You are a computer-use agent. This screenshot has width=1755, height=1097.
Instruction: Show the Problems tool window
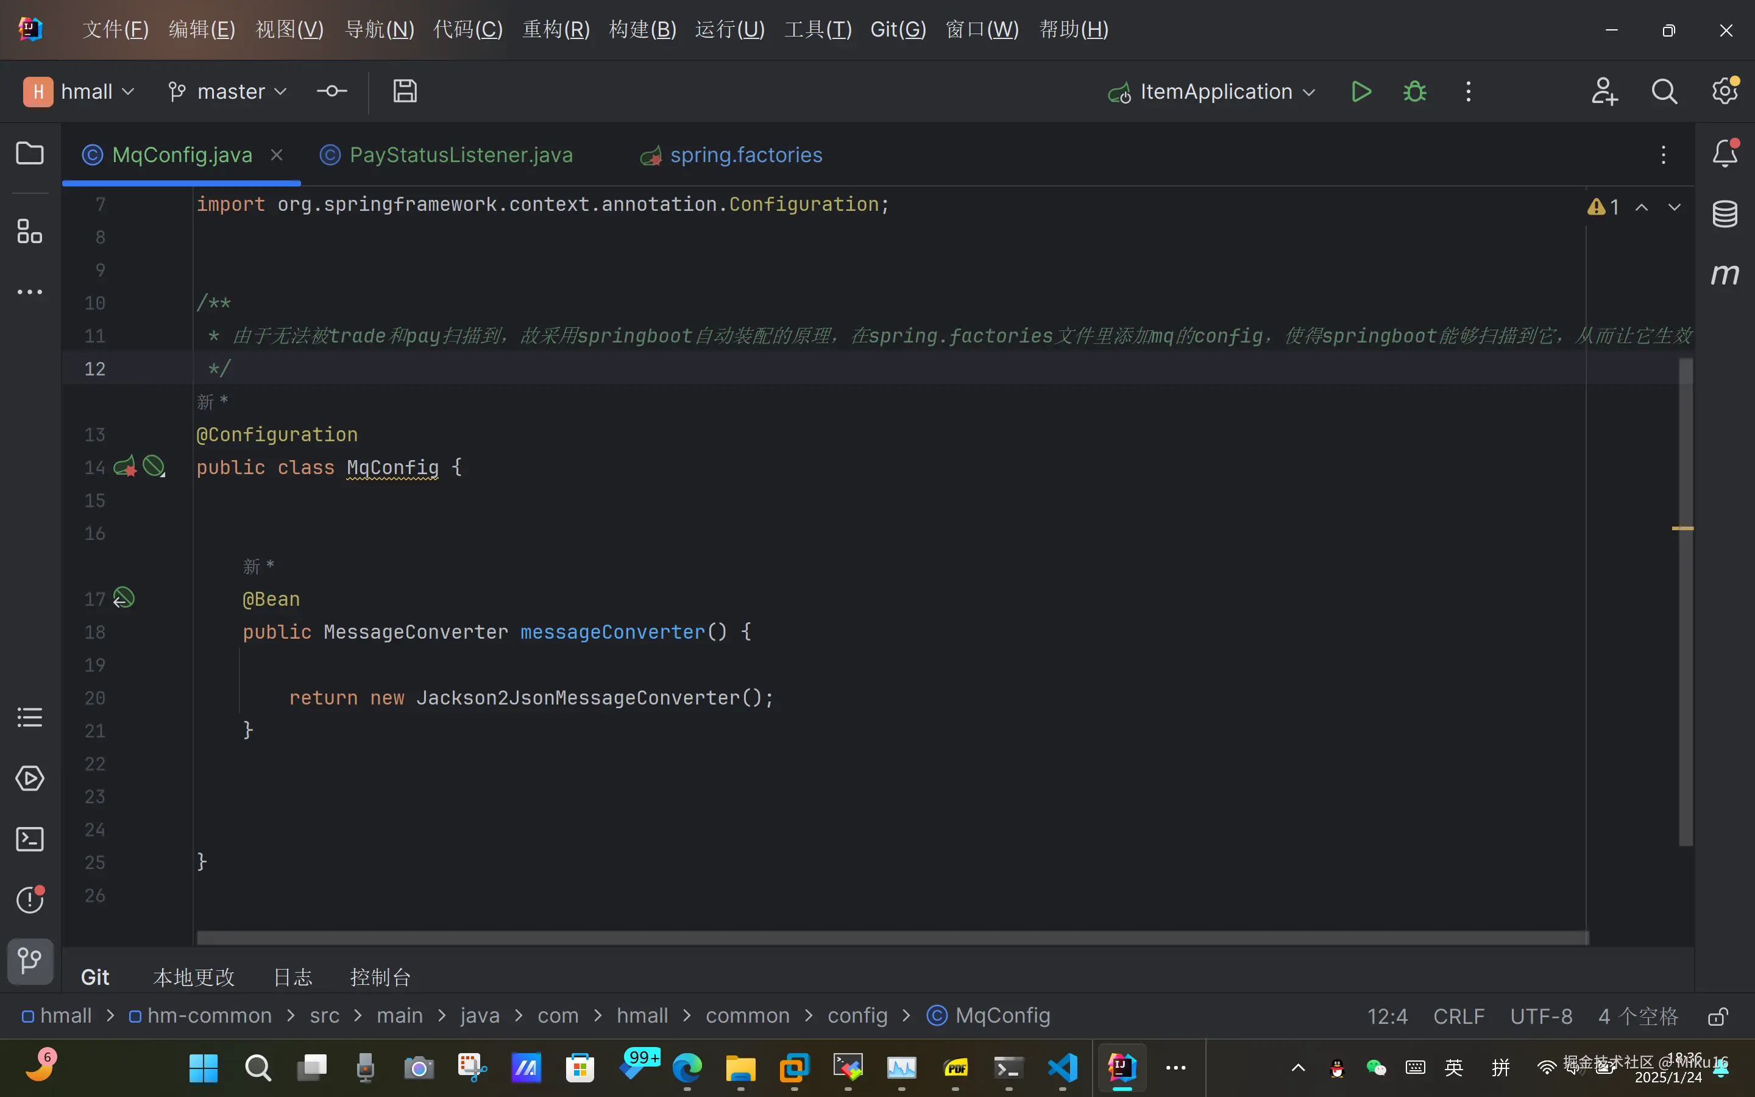point(30,900)
